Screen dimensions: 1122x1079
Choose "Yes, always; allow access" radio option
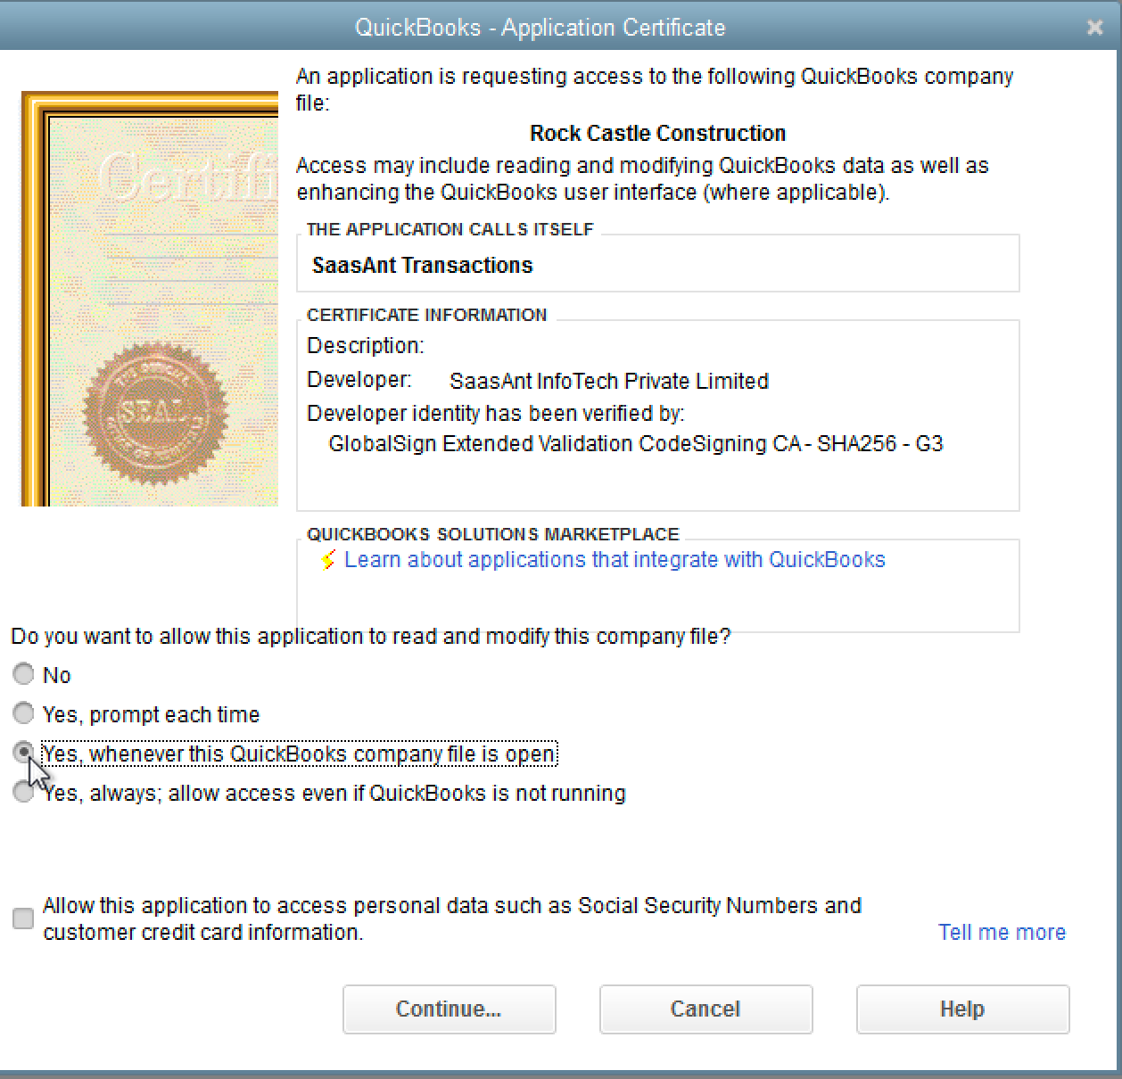point(23,793)
